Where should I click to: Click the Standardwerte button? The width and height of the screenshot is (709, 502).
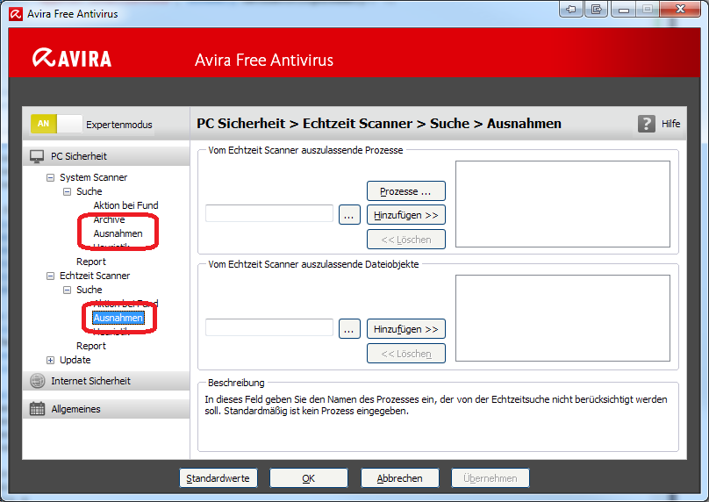(218, 478)
